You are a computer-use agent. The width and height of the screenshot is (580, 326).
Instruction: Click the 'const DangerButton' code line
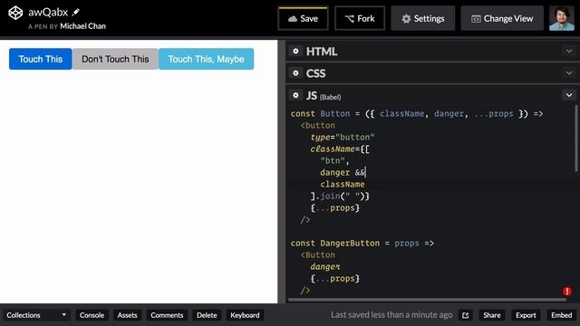point(362,244)
